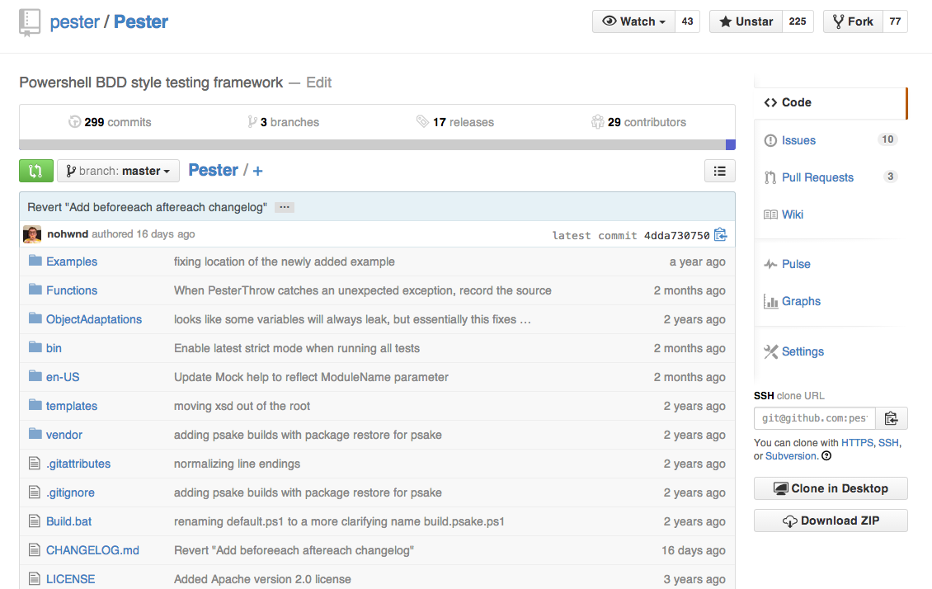Open the Issues tab
This screenshot has width=932, height=589.
click(831, 140)
